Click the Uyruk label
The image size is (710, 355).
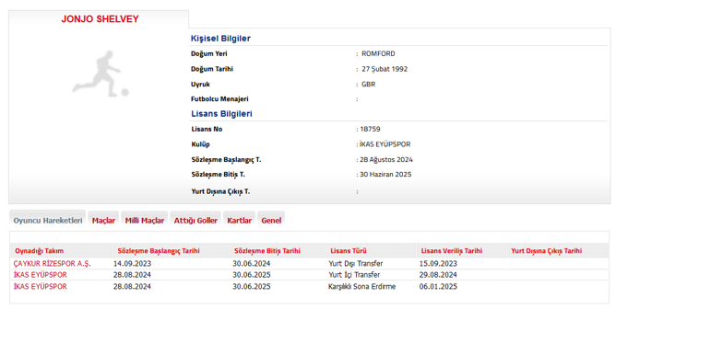coord(200,85)
